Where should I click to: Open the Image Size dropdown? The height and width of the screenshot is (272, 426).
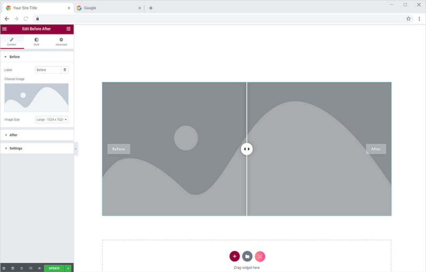point(52,120)
